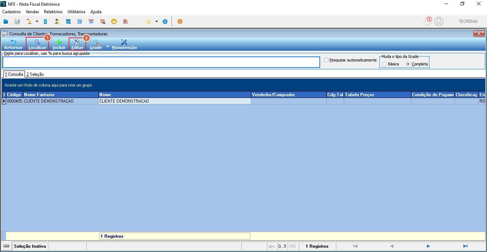This screenshot has height=252, width=487.
Task: Click the red grid search icon
Action: click(x=125, y=21)
